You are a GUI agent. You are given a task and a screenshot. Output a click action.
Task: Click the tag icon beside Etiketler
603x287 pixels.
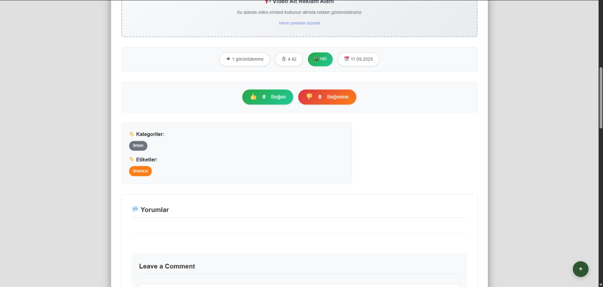[132, 159]
